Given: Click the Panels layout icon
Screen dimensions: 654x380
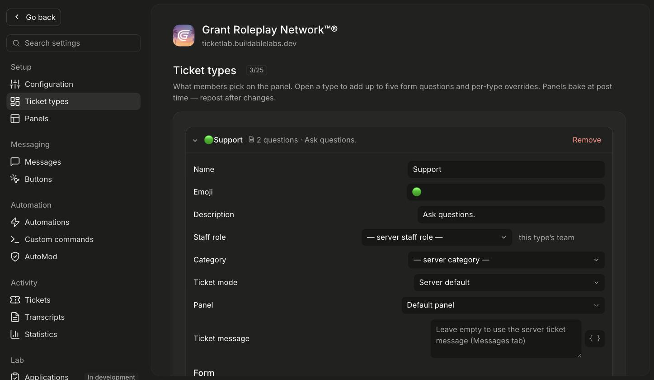Looking at the screenshot, I should (15, 119).
